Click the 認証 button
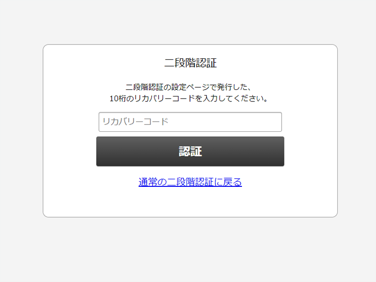The width and height of the screenshot is (376, 282). coord(190,151)
